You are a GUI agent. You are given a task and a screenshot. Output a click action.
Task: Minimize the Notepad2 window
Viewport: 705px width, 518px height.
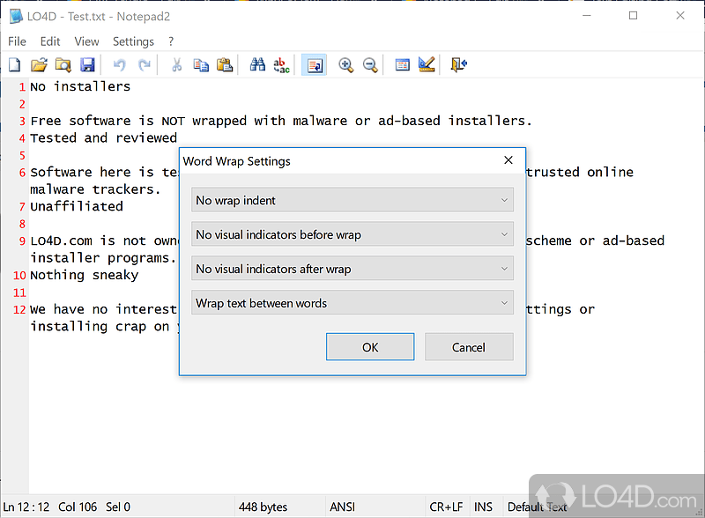[587, 16]
